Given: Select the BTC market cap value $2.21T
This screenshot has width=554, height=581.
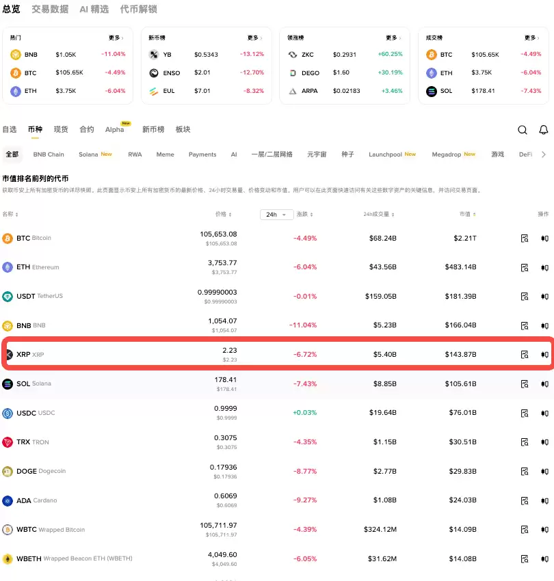Looking at the screenshot, I should (464, 239).
